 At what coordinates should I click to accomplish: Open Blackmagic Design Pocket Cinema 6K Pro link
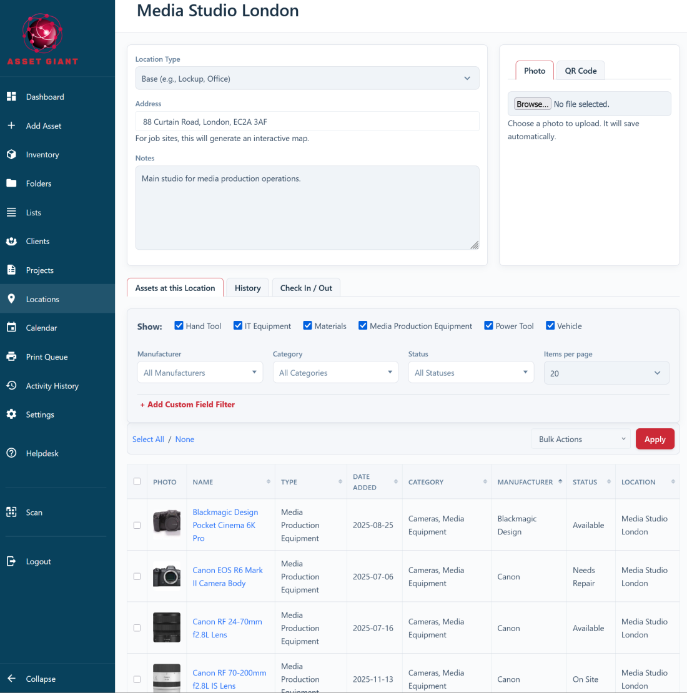tap(225, 525)
